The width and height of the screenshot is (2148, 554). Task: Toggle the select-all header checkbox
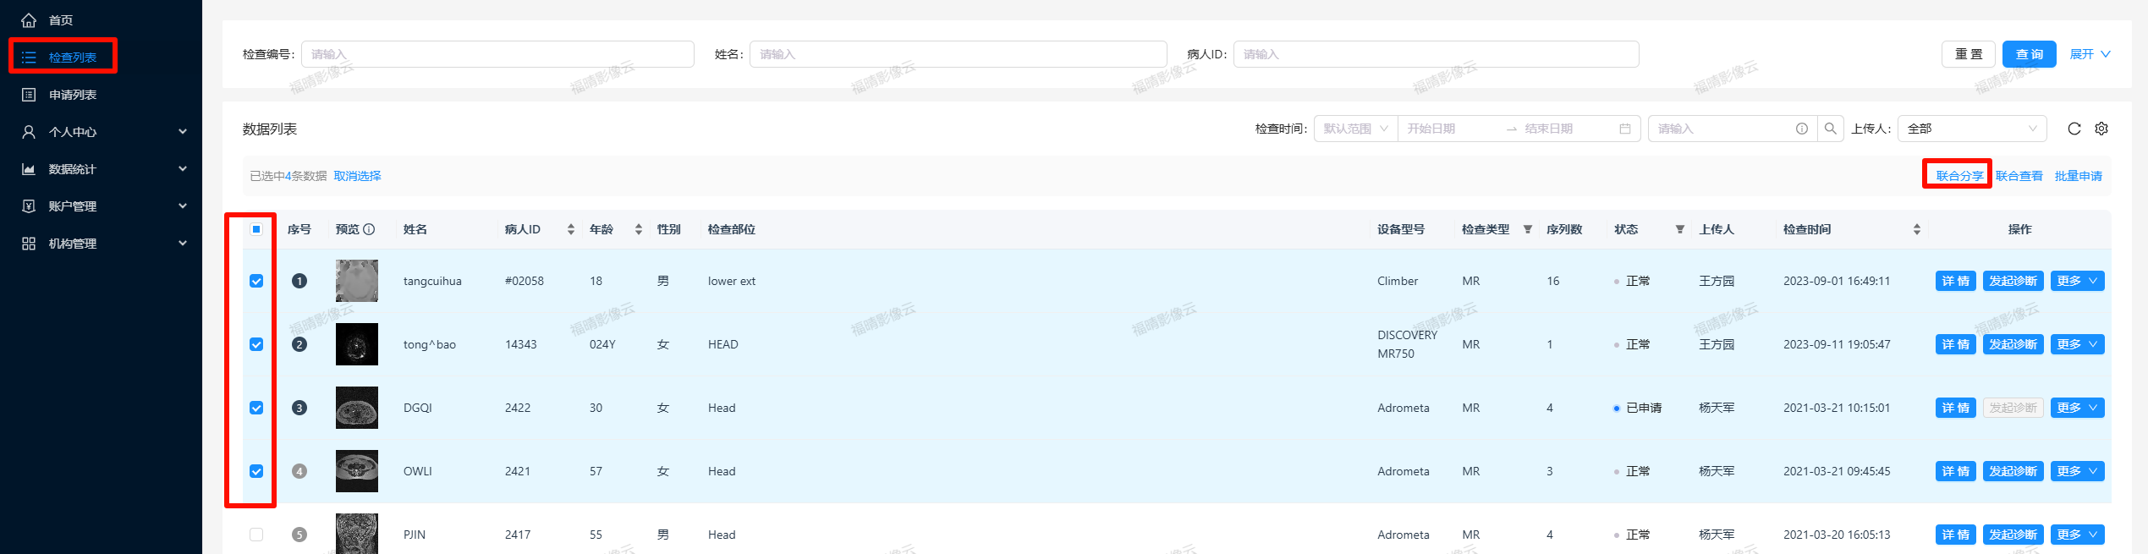256,229
